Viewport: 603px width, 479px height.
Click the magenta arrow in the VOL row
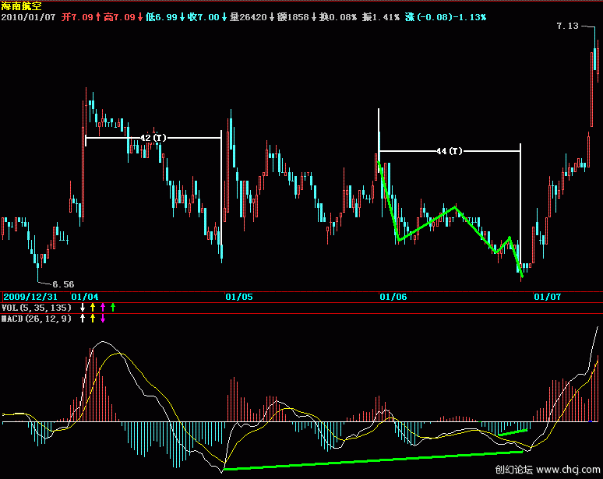[x=102, y=308]
